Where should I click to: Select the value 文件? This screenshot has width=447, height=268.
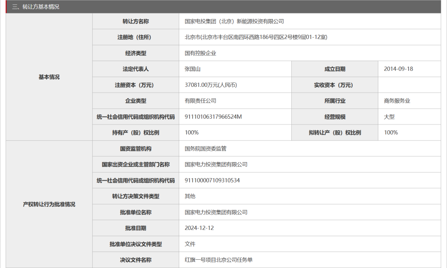[190, 244]
